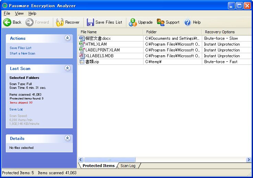Image resolution: width=253 pixels, height=178 pixels.
Task: Switch to the Scan Log tab
Action: pyautogui.click(x=128, y=166)
